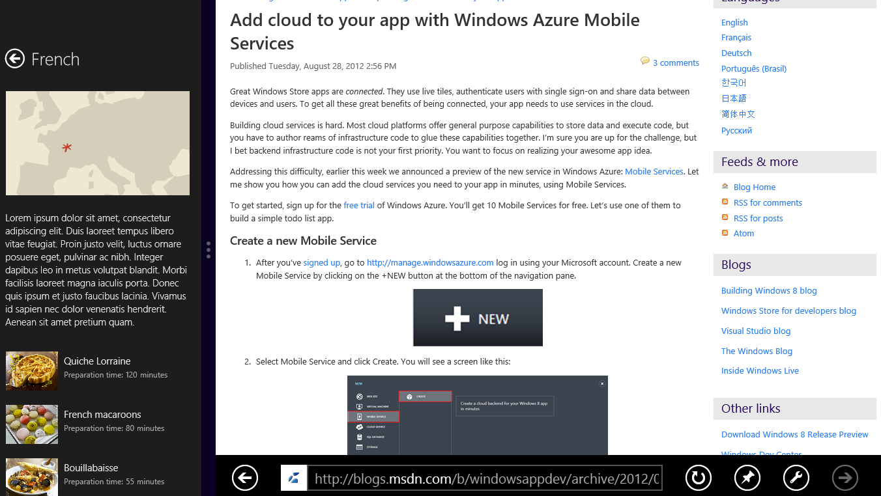The height and width of the screenshot is (496, 881).
Task: Switch language to Français
Action: (736, 38)
